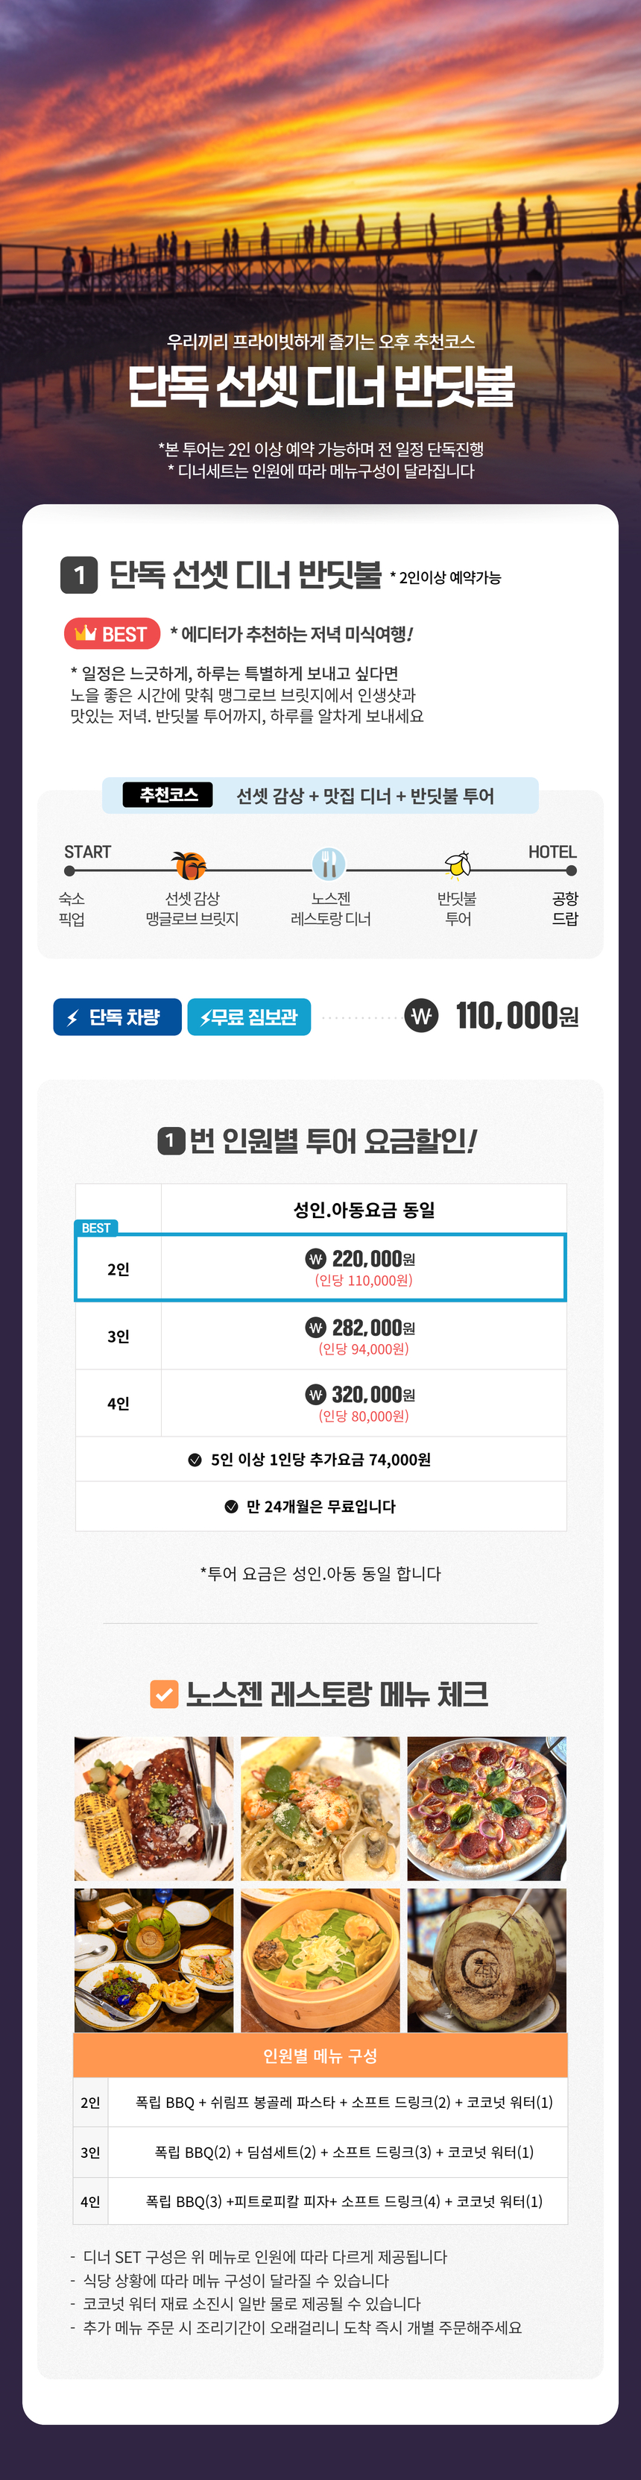This screenshot has height=2480, width=641.
Task: Click the 단독 차량 blue button
Action: [118, 1017]
